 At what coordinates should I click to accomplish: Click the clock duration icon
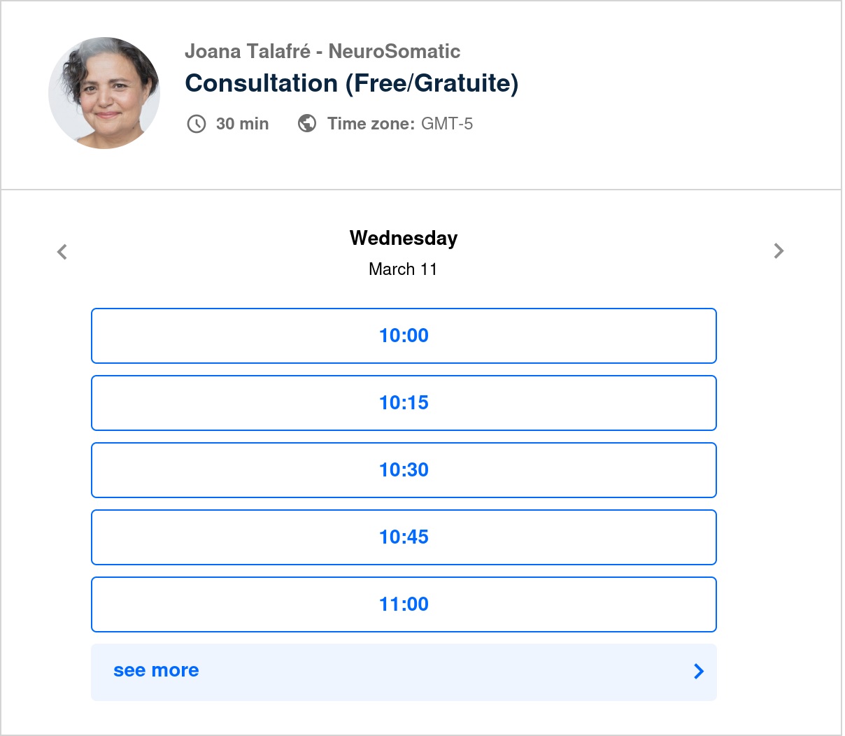(196, 124)
